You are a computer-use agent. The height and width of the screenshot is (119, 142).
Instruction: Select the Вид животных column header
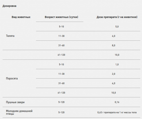point(21,17)
